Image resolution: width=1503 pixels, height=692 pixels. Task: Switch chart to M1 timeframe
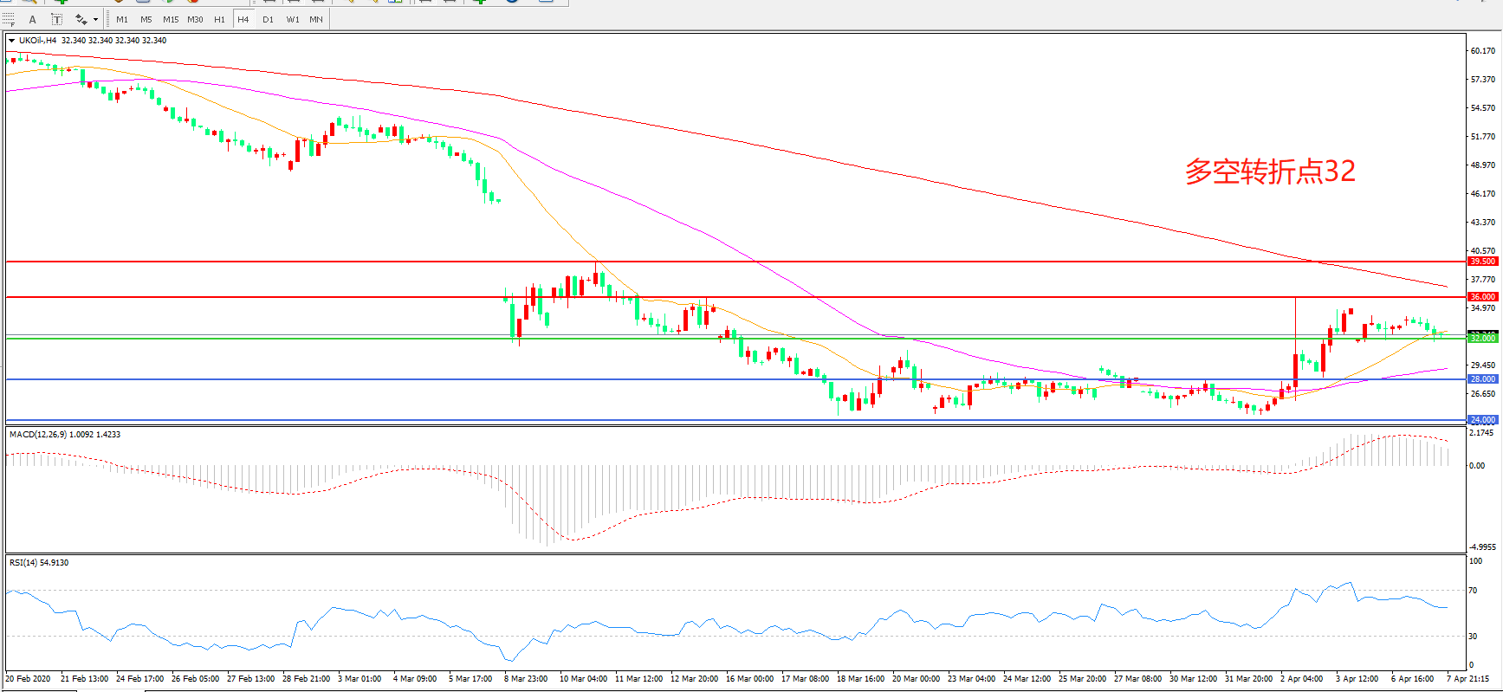tap(122, 19)
